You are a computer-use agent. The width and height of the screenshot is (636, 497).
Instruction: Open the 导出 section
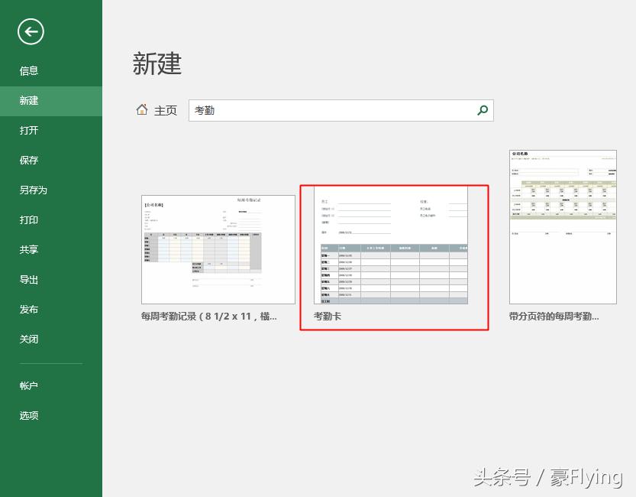coord(28,279)
